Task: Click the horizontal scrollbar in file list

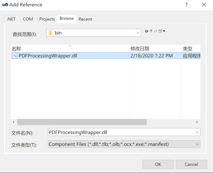Action: (82, 122)
